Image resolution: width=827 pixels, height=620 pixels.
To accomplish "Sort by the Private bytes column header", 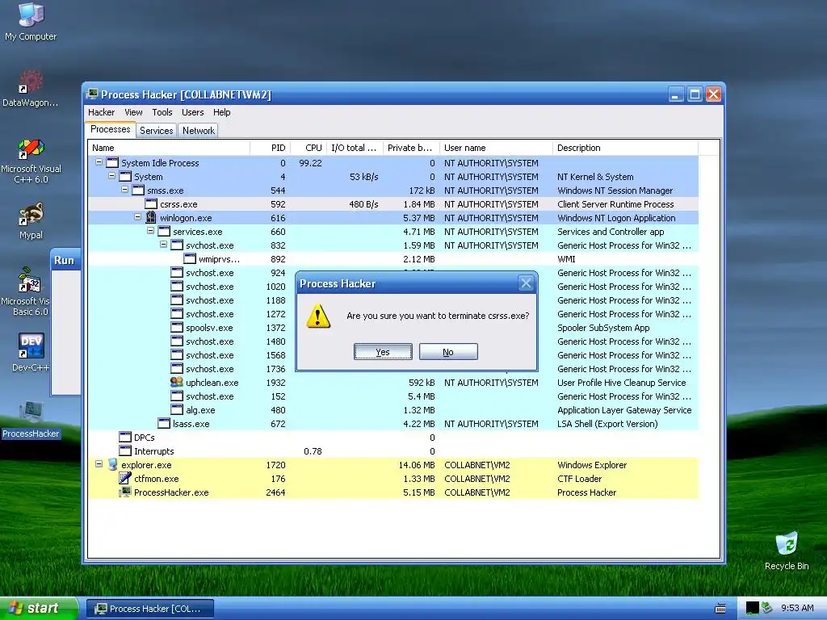I will 411,148.
